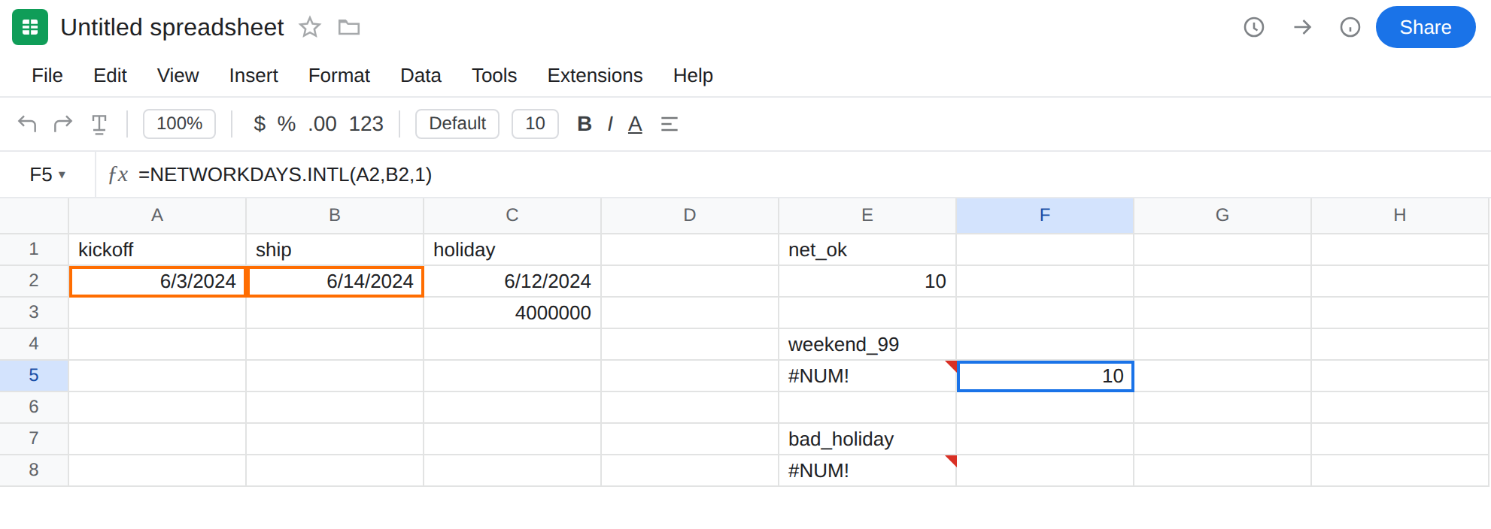Image resolution: width=1491 pixels, height=529 pixels.
Task: Select the cell with date 6/12/2024
Action: [512, 281]
